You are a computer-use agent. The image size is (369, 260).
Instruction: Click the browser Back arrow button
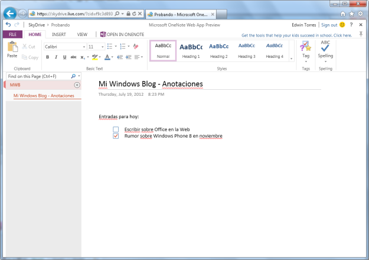(10, 14)
